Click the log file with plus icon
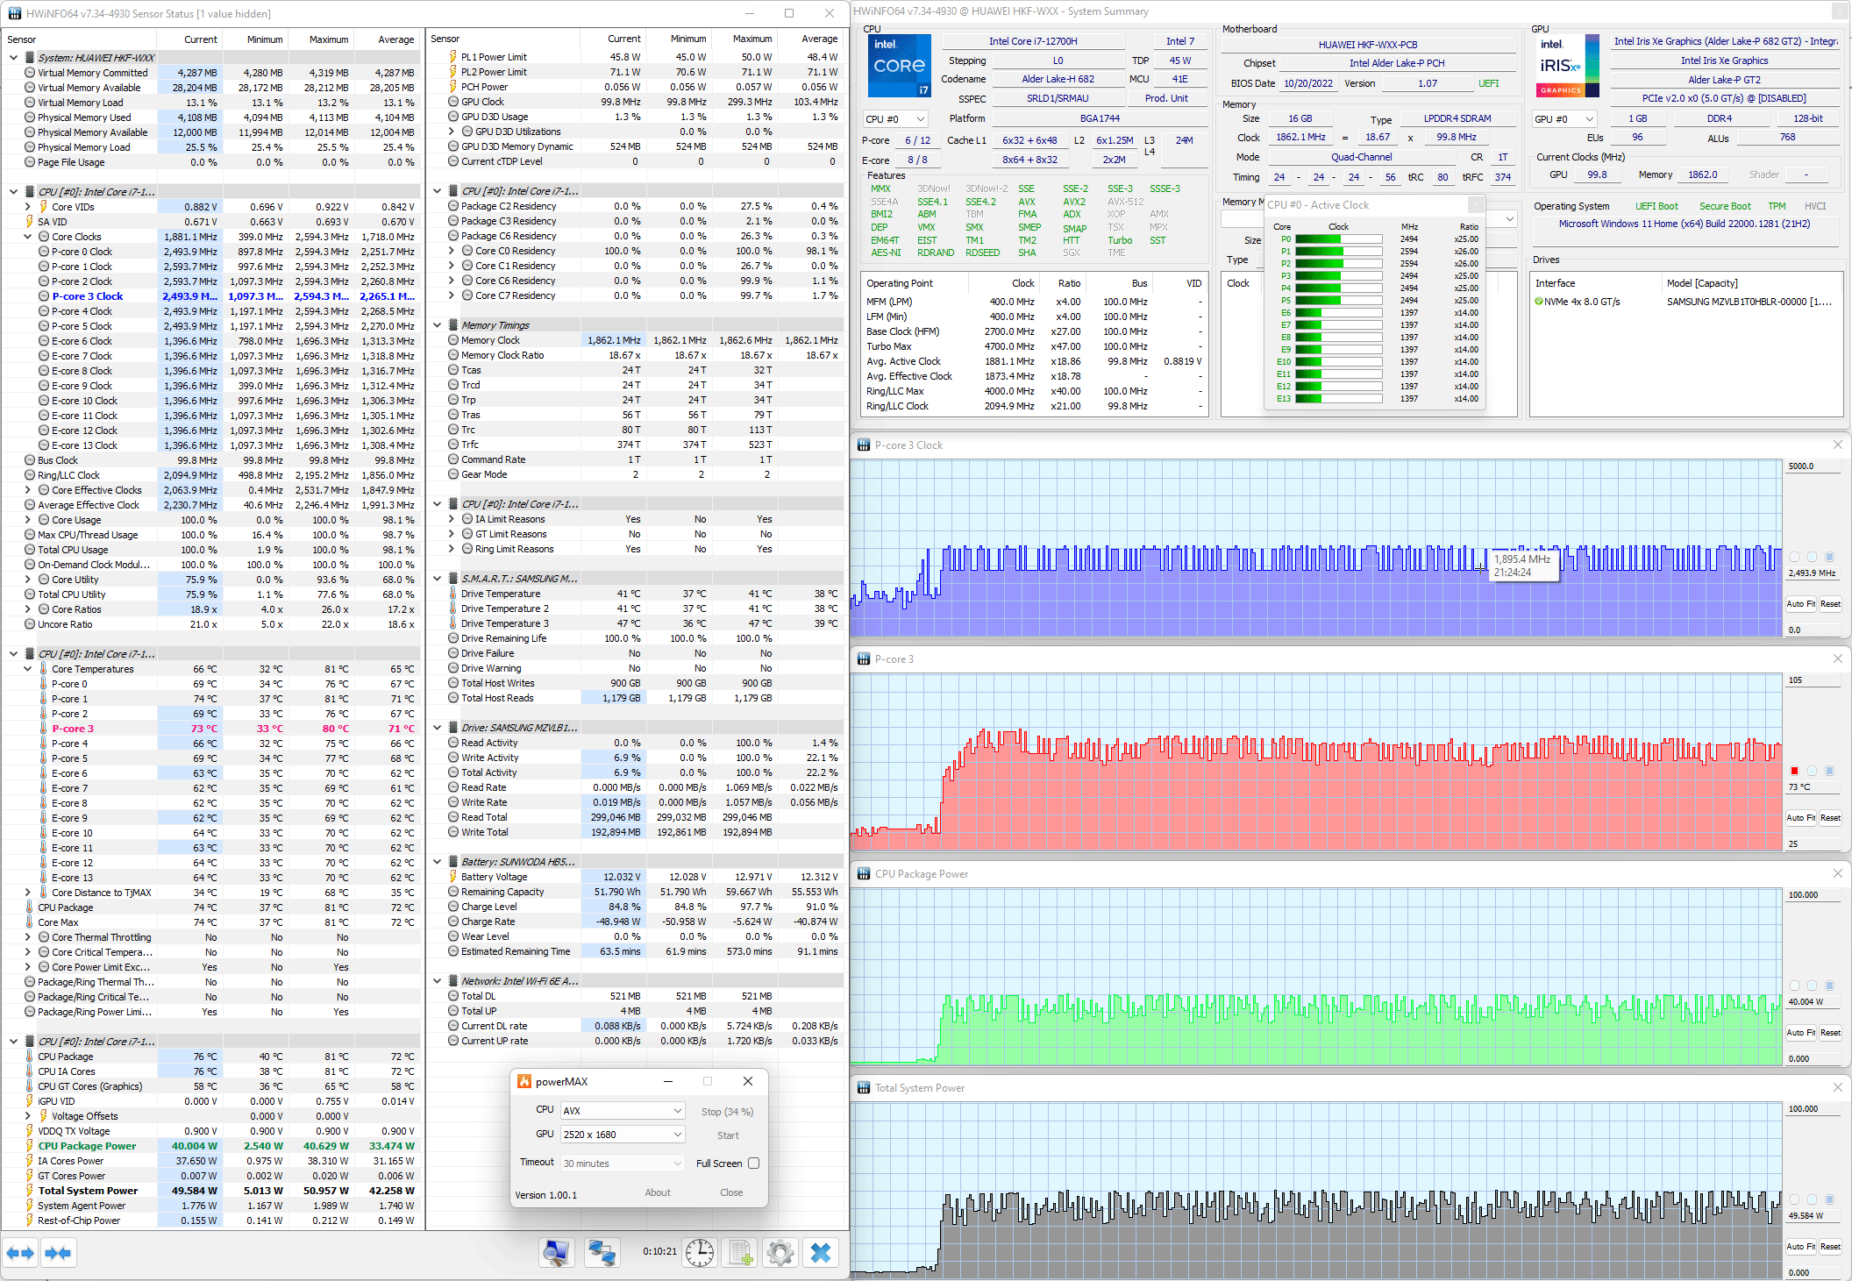 [x=741, y=1253]
